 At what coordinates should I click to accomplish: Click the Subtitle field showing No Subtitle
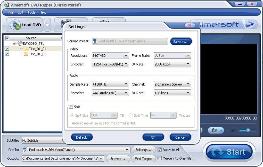coord(42,140)
